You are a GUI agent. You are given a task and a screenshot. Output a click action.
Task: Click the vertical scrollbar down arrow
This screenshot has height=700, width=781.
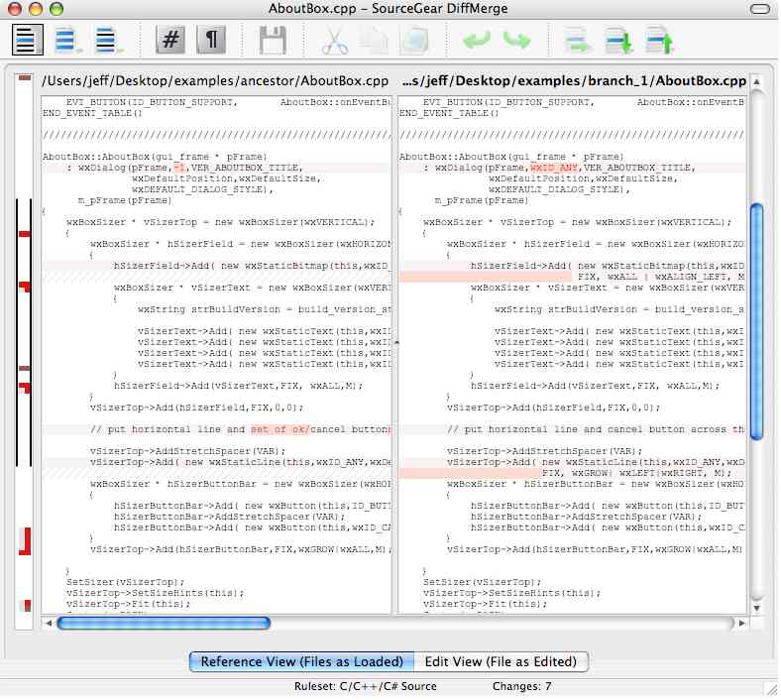(x=756, y=608)
